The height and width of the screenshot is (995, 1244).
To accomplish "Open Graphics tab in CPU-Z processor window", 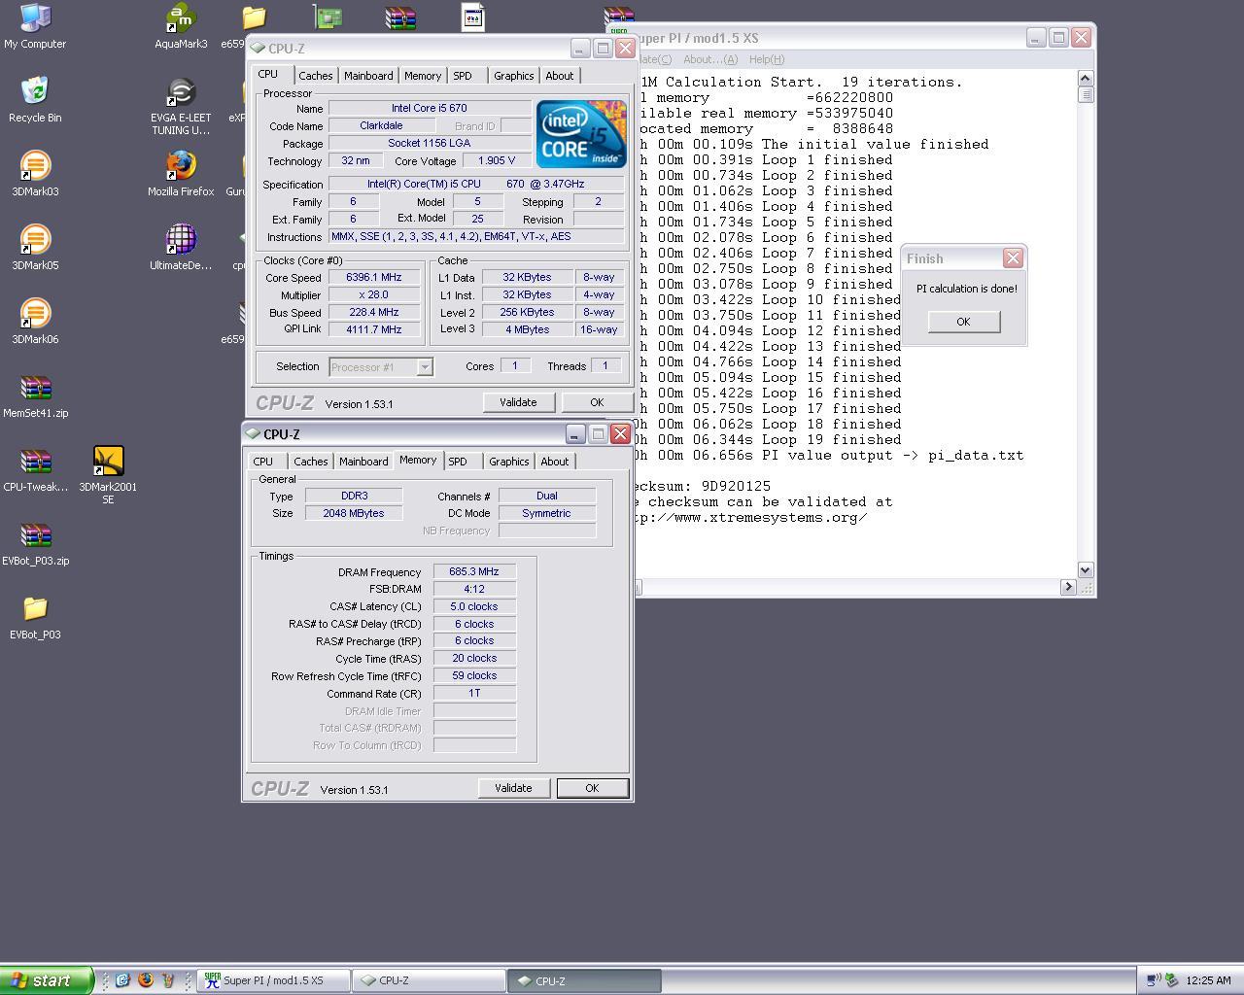I will (x=513, y=76).
